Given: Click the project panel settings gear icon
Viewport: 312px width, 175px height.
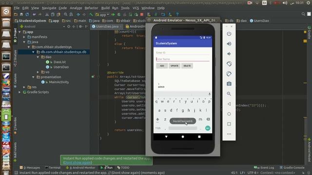Looking at the screenshot, I should (80, 26).
